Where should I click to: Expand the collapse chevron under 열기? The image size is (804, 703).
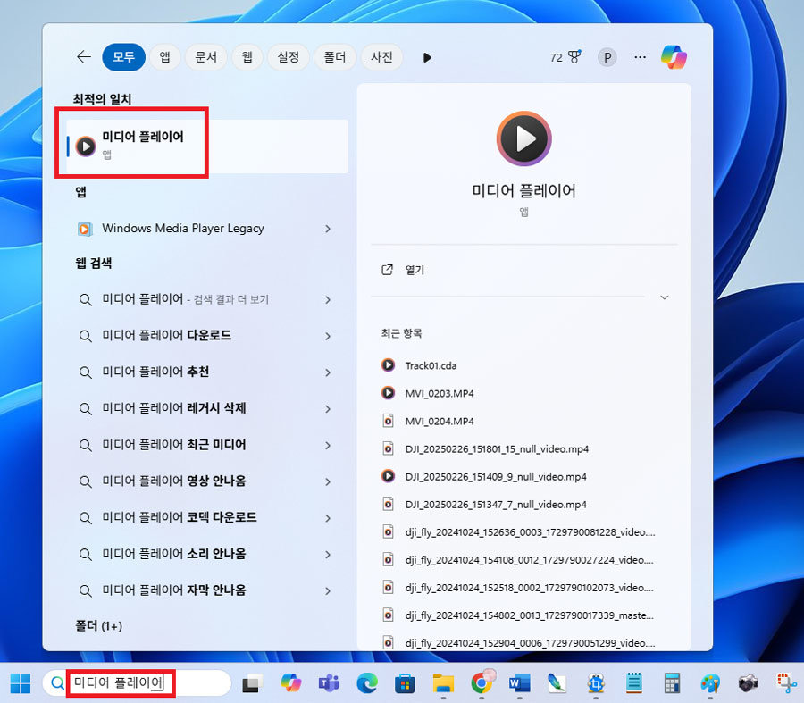point(664,297)
